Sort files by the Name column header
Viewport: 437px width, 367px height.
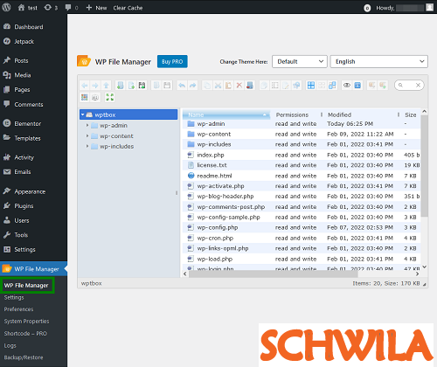point(226,114)
